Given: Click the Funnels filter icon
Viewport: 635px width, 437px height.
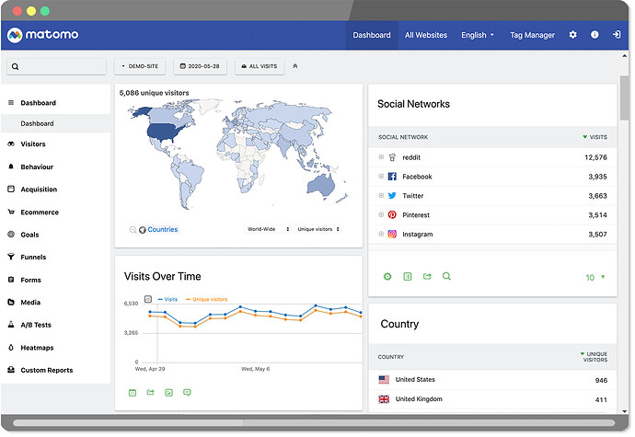Looking at the screenshot, I should click(11, 257).
